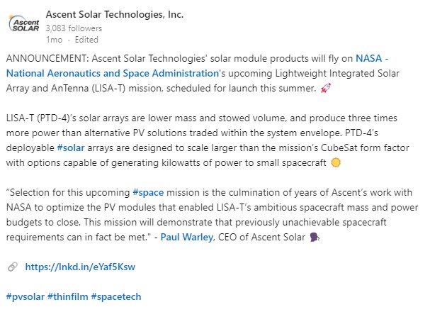The image size is (430, 312).
Task: View the 3,083 followers count
Action: coord(74,28)
